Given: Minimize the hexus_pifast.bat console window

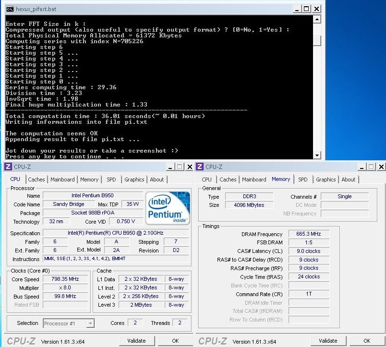Looking at the screenshot, I should click(297, 9).
